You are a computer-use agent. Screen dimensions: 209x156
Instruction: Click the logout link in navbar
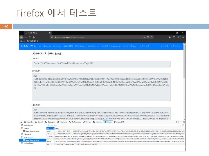coord(164,46)
